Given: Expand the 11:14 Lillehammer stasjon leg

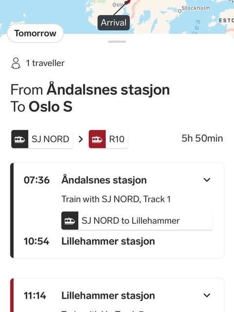Looking at the screenshot, I should (x=207, y=295).
